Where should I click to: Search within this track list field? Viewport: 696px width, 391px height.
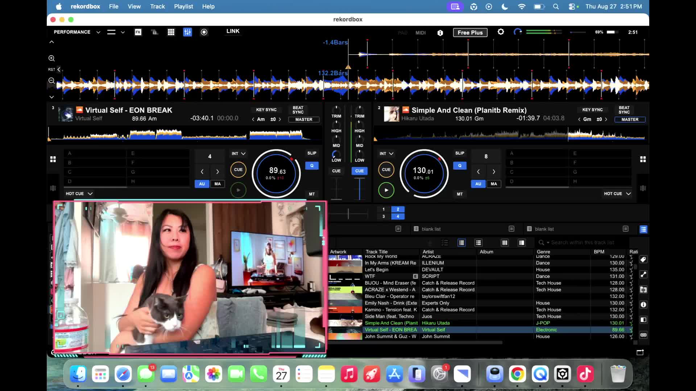[x=583, y=243]
